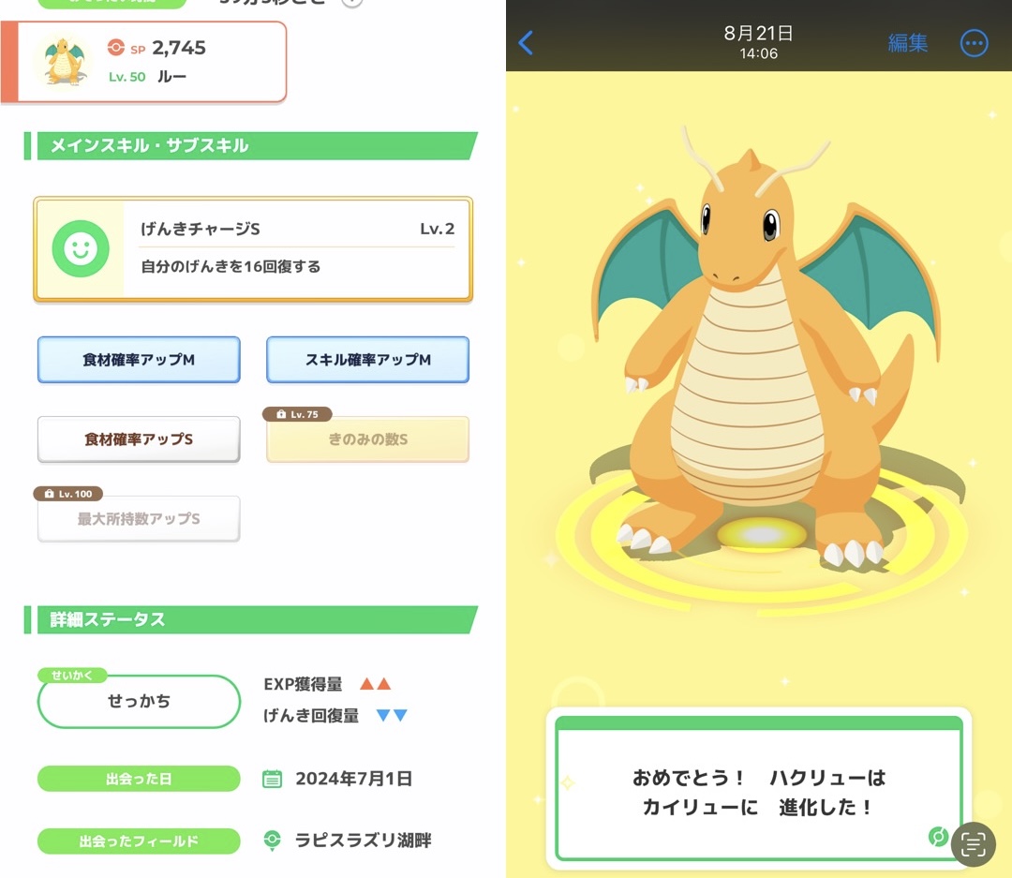This screenshot has height=878, width=1012.
Task: Tap the locked 最大所持数アップS skill
Action: click(139, 518)
